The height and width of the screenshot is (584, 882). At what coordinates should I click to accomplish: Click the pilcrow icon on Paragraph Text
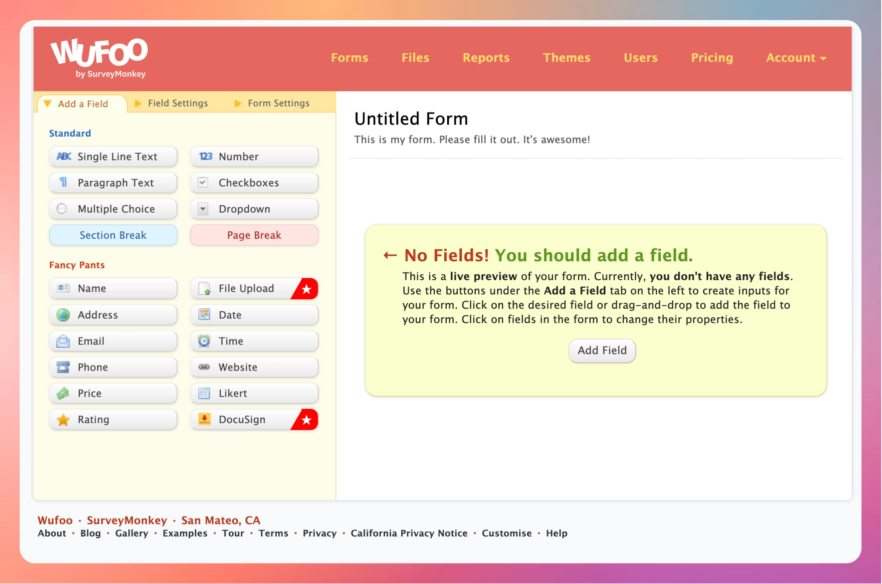tap(64, 182)
